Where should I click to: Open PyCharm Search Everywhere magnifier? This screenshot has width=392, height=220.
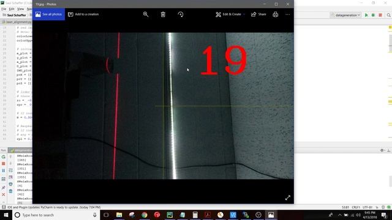(389, 15)
